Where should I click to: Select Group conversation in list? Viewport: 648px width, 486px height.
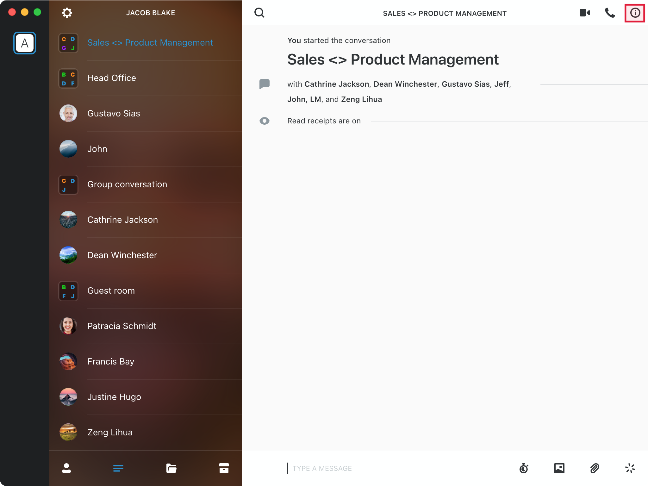pos(146,184)
